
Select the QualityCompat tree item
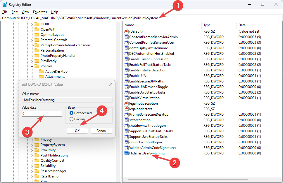[53, 161]
